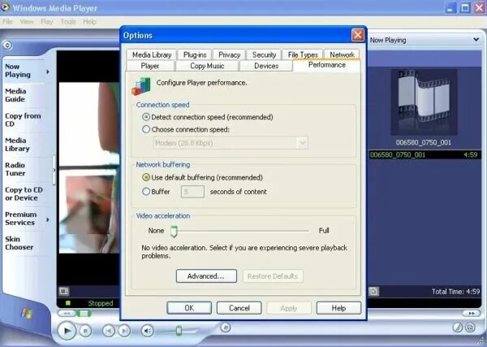
Task: Expand the Premium Services sidebar arrow
Action: tap(48, 220)
